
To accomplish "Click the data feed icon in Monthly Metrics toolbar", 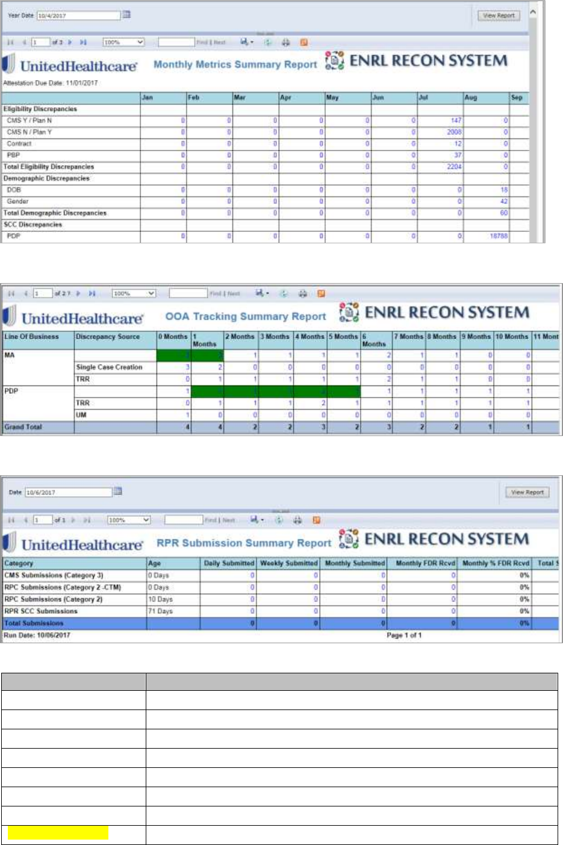I will point(303,42).
